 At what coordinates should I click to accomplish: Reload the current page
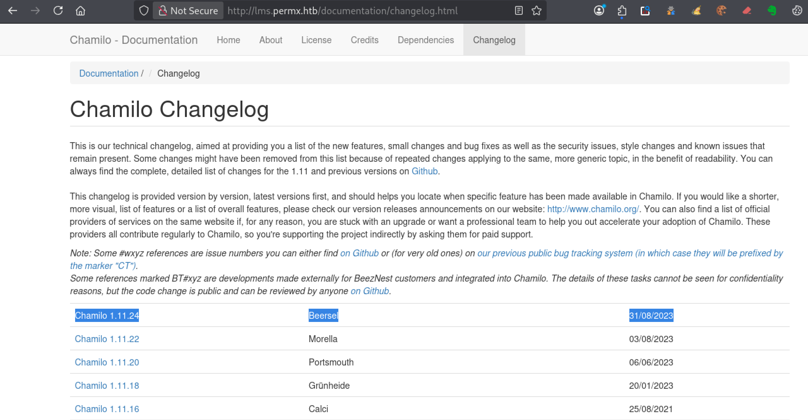[58, 11]
